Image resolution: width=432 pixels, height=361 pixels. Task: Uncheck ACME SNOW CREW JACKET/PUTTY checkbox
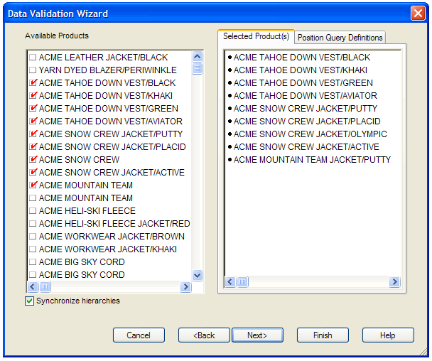point(33,134)
